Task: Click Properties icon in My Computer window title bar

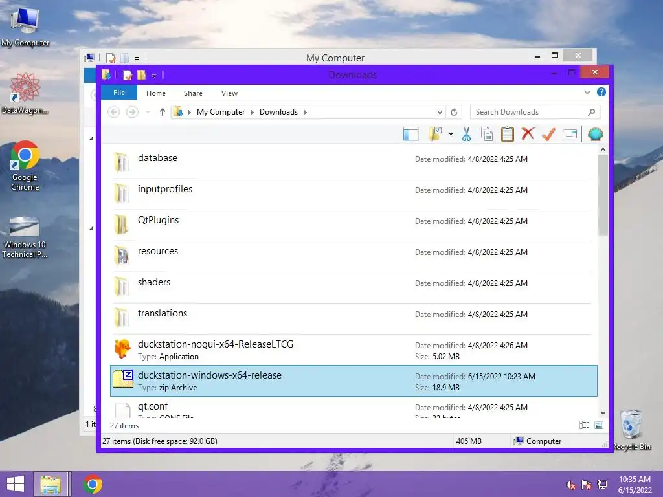Action: click(111, 58)
